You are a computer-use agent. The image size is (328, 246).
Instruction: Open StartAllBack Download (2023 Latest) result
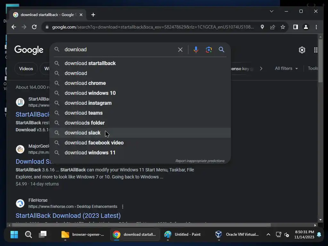coord(68,216)
